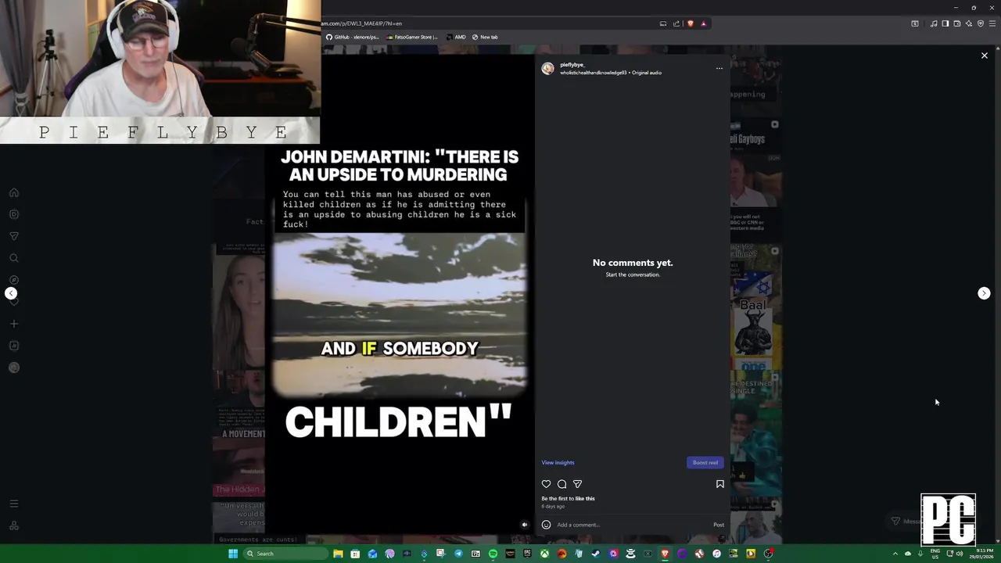Image resolution: width=1001 pixels, height=563 pixels.
Task: Open the Brave VPN shield icon
Action: [981, 23]
